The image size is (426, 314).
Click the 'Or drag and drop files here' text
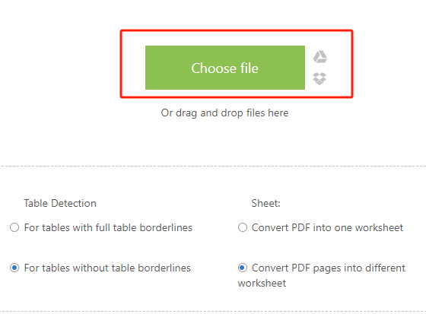tap(224, 113)
